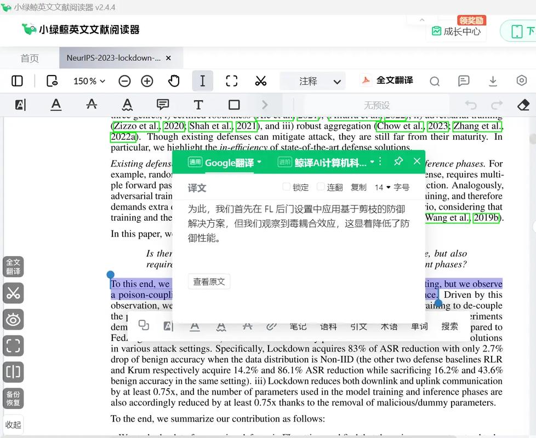
Task: Zoom in with the plus icon
Action: (147, 81)
